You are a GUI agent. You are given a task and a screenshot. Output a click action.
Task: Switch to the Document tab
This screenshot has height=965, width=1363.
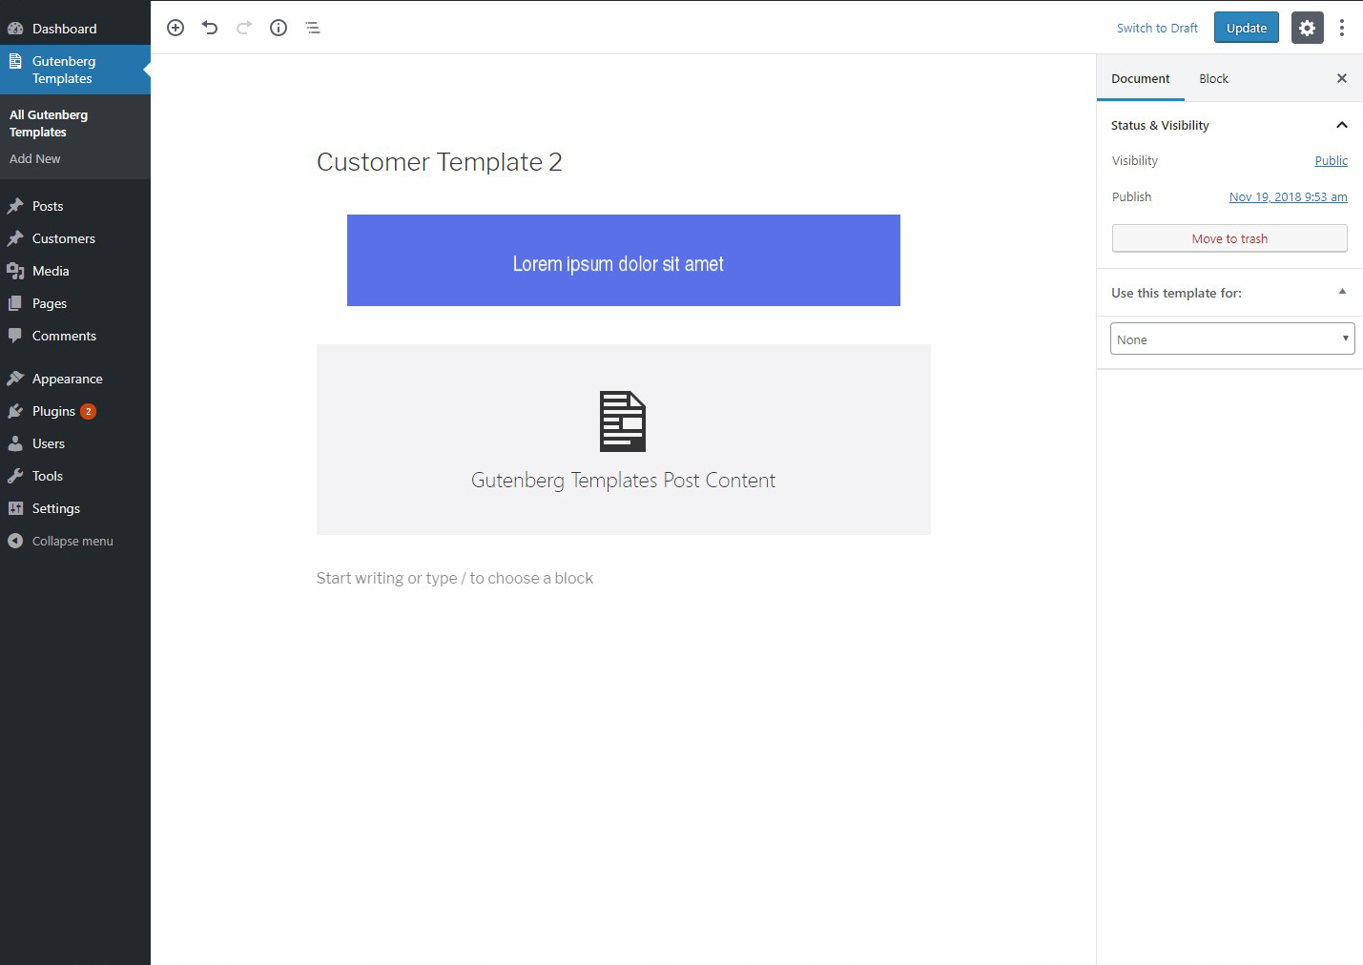[1141, 78]
